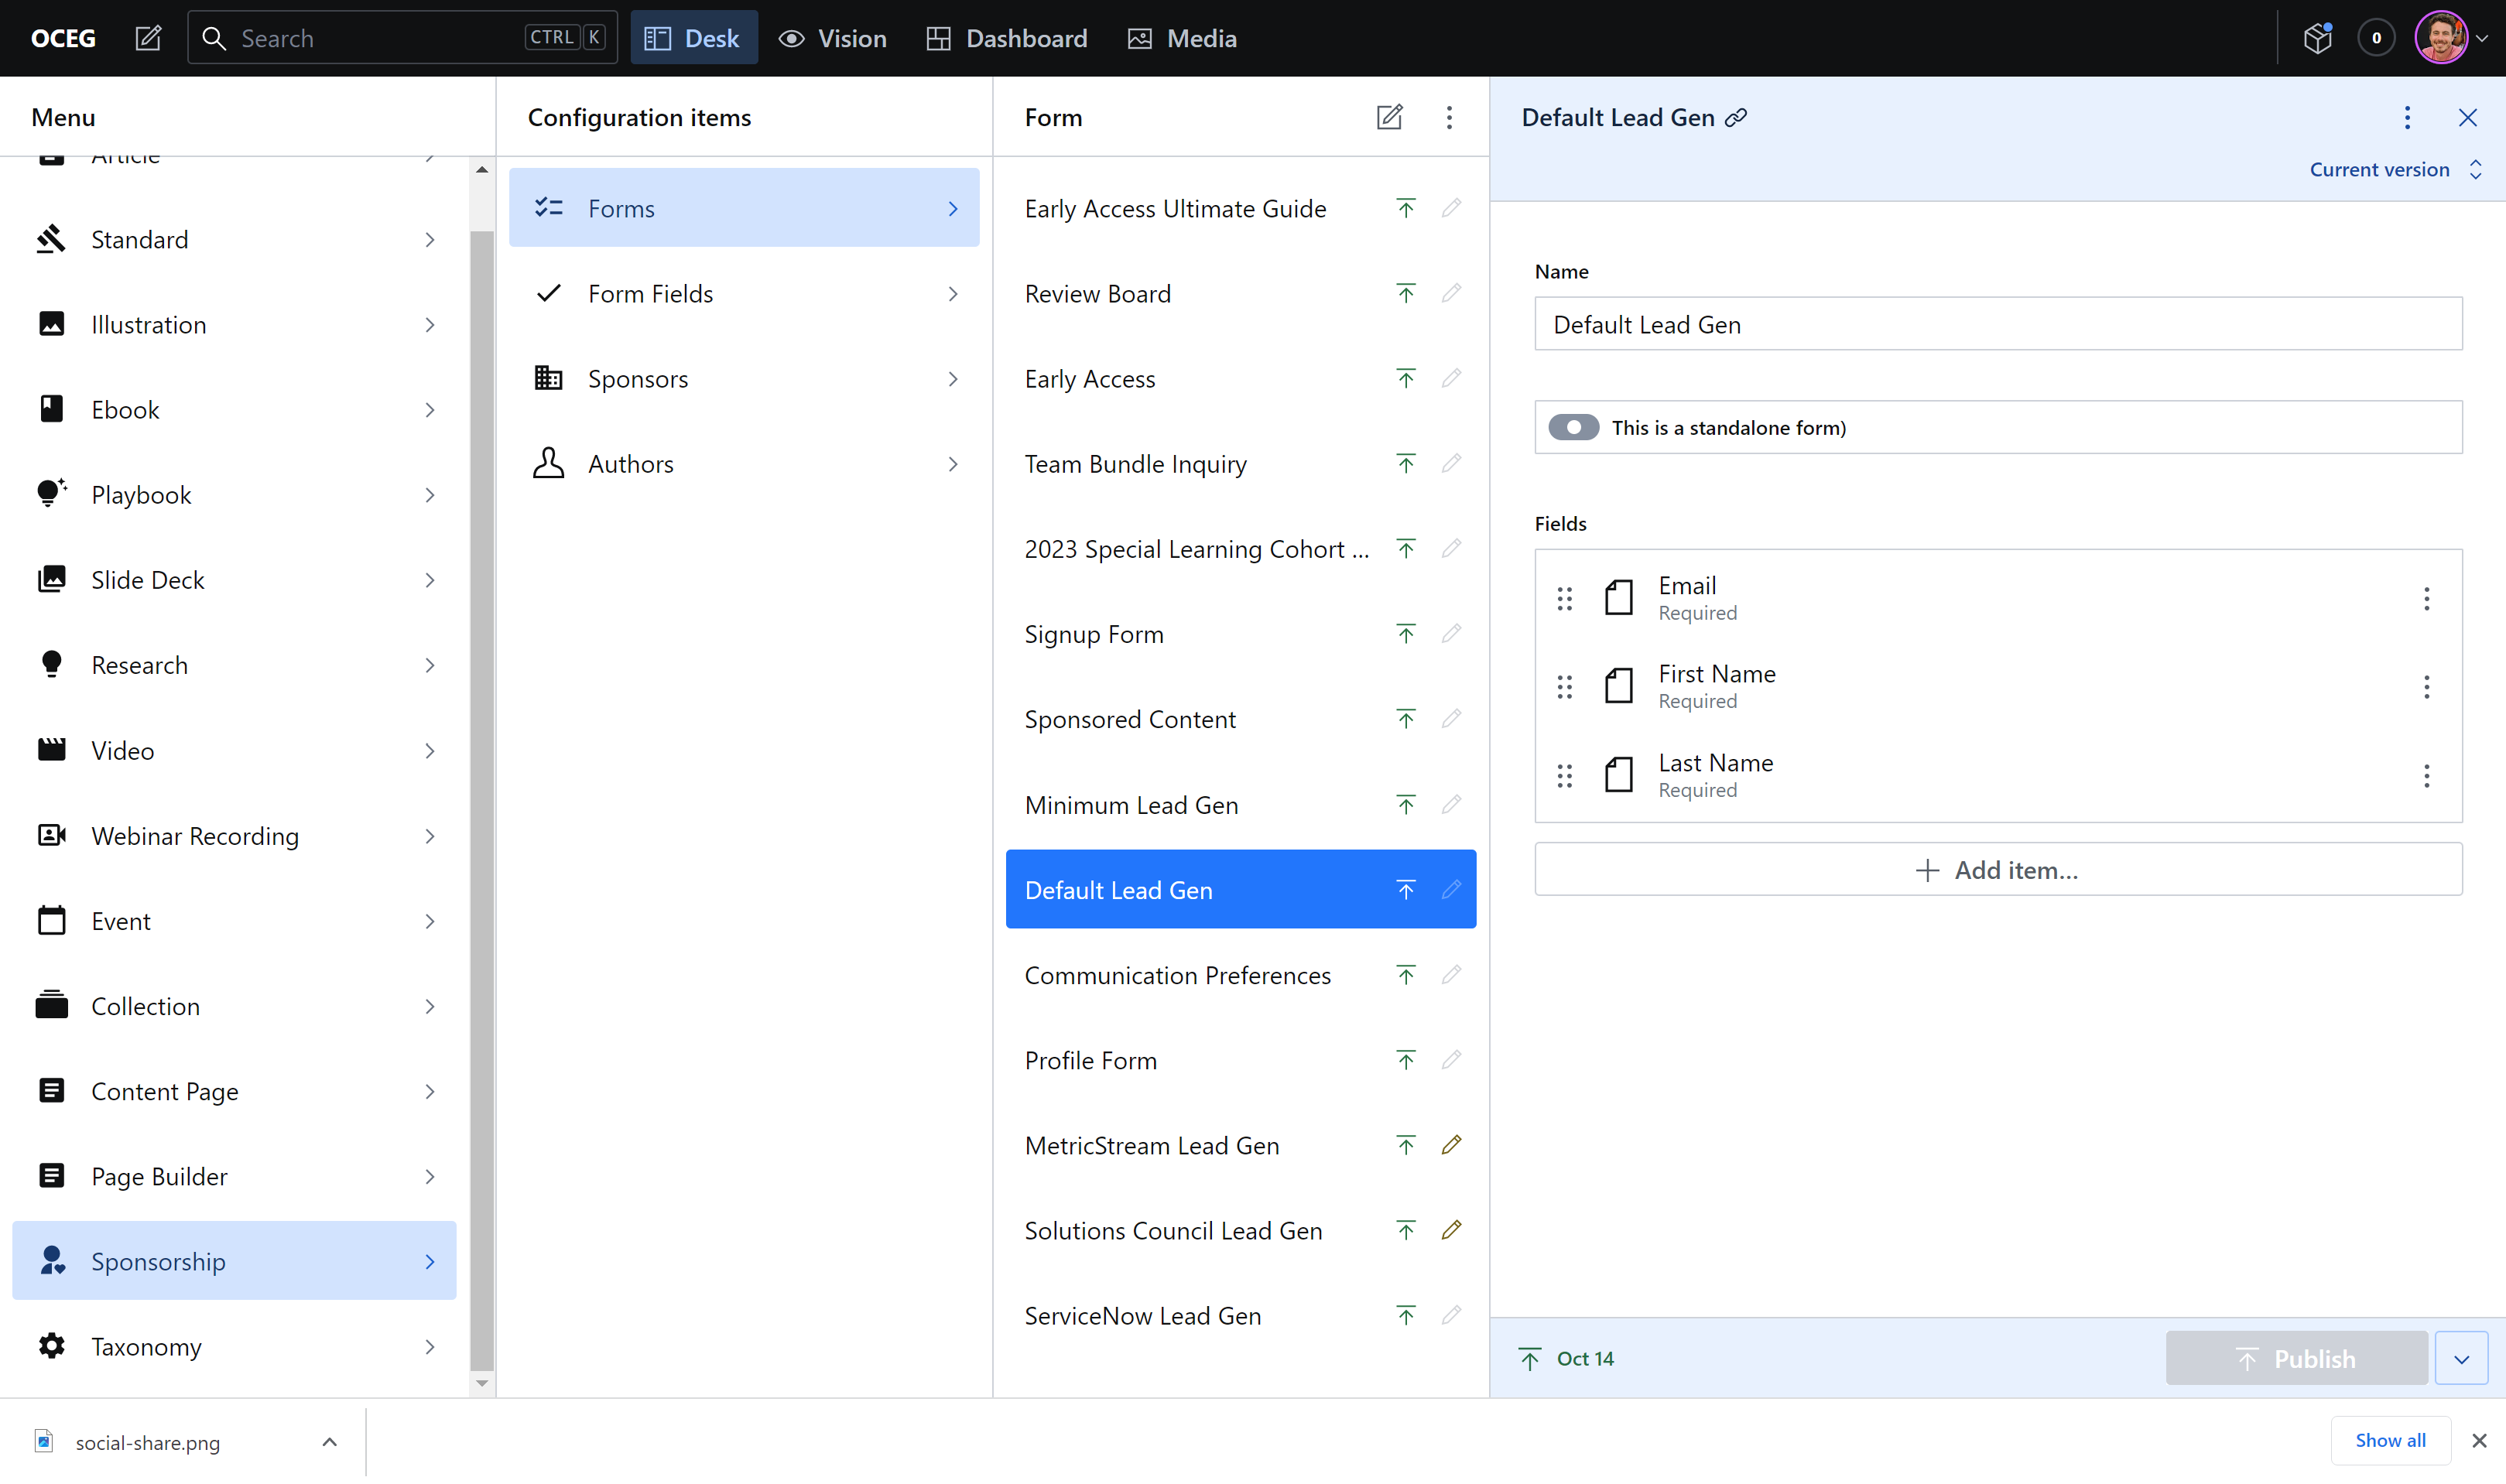Click the new document compose icon beside OCEG
This screenshot has height=1484, width=2506.
point(148,38)
